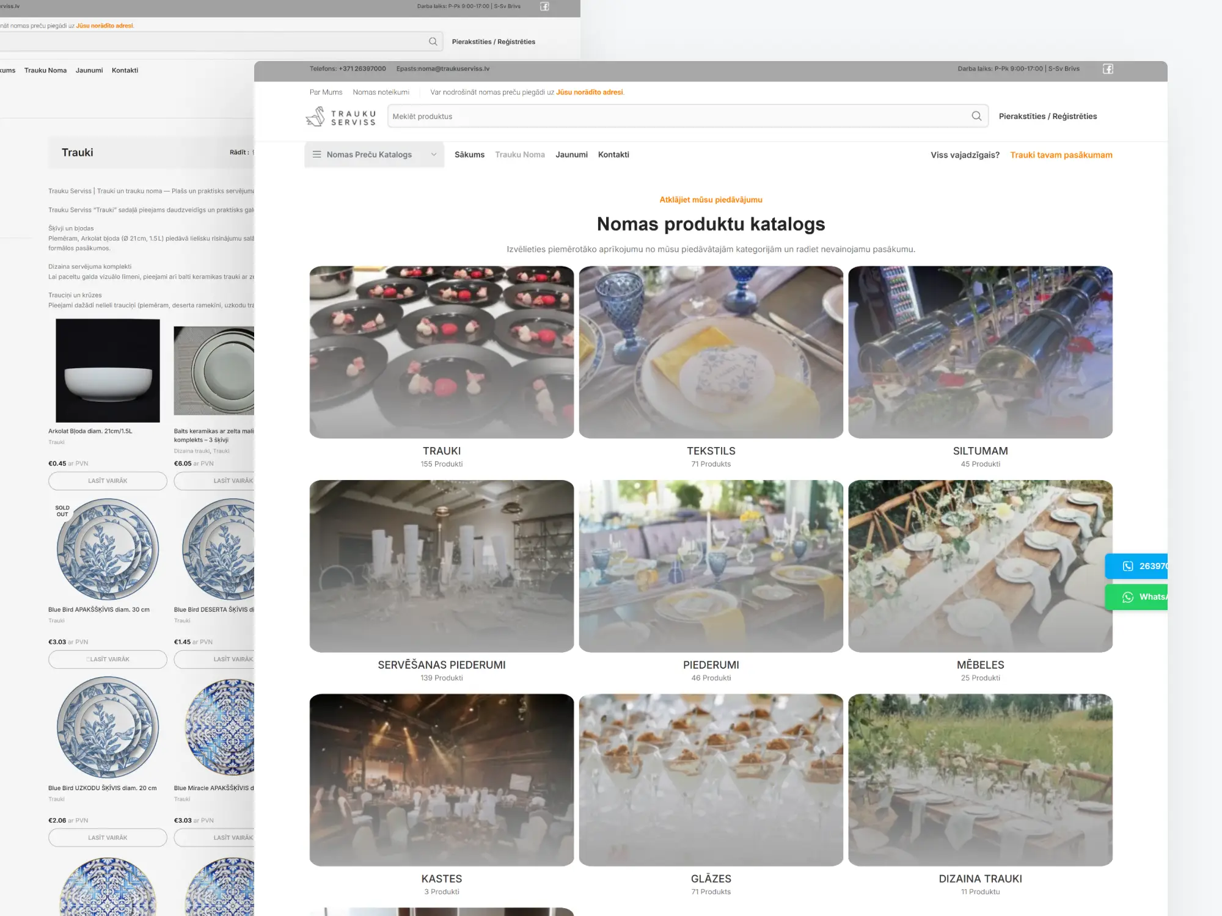Click the hamburger icon on Nomas Preču Katalogs
This screenshot has width=1222, height=916.
point(317,154)
